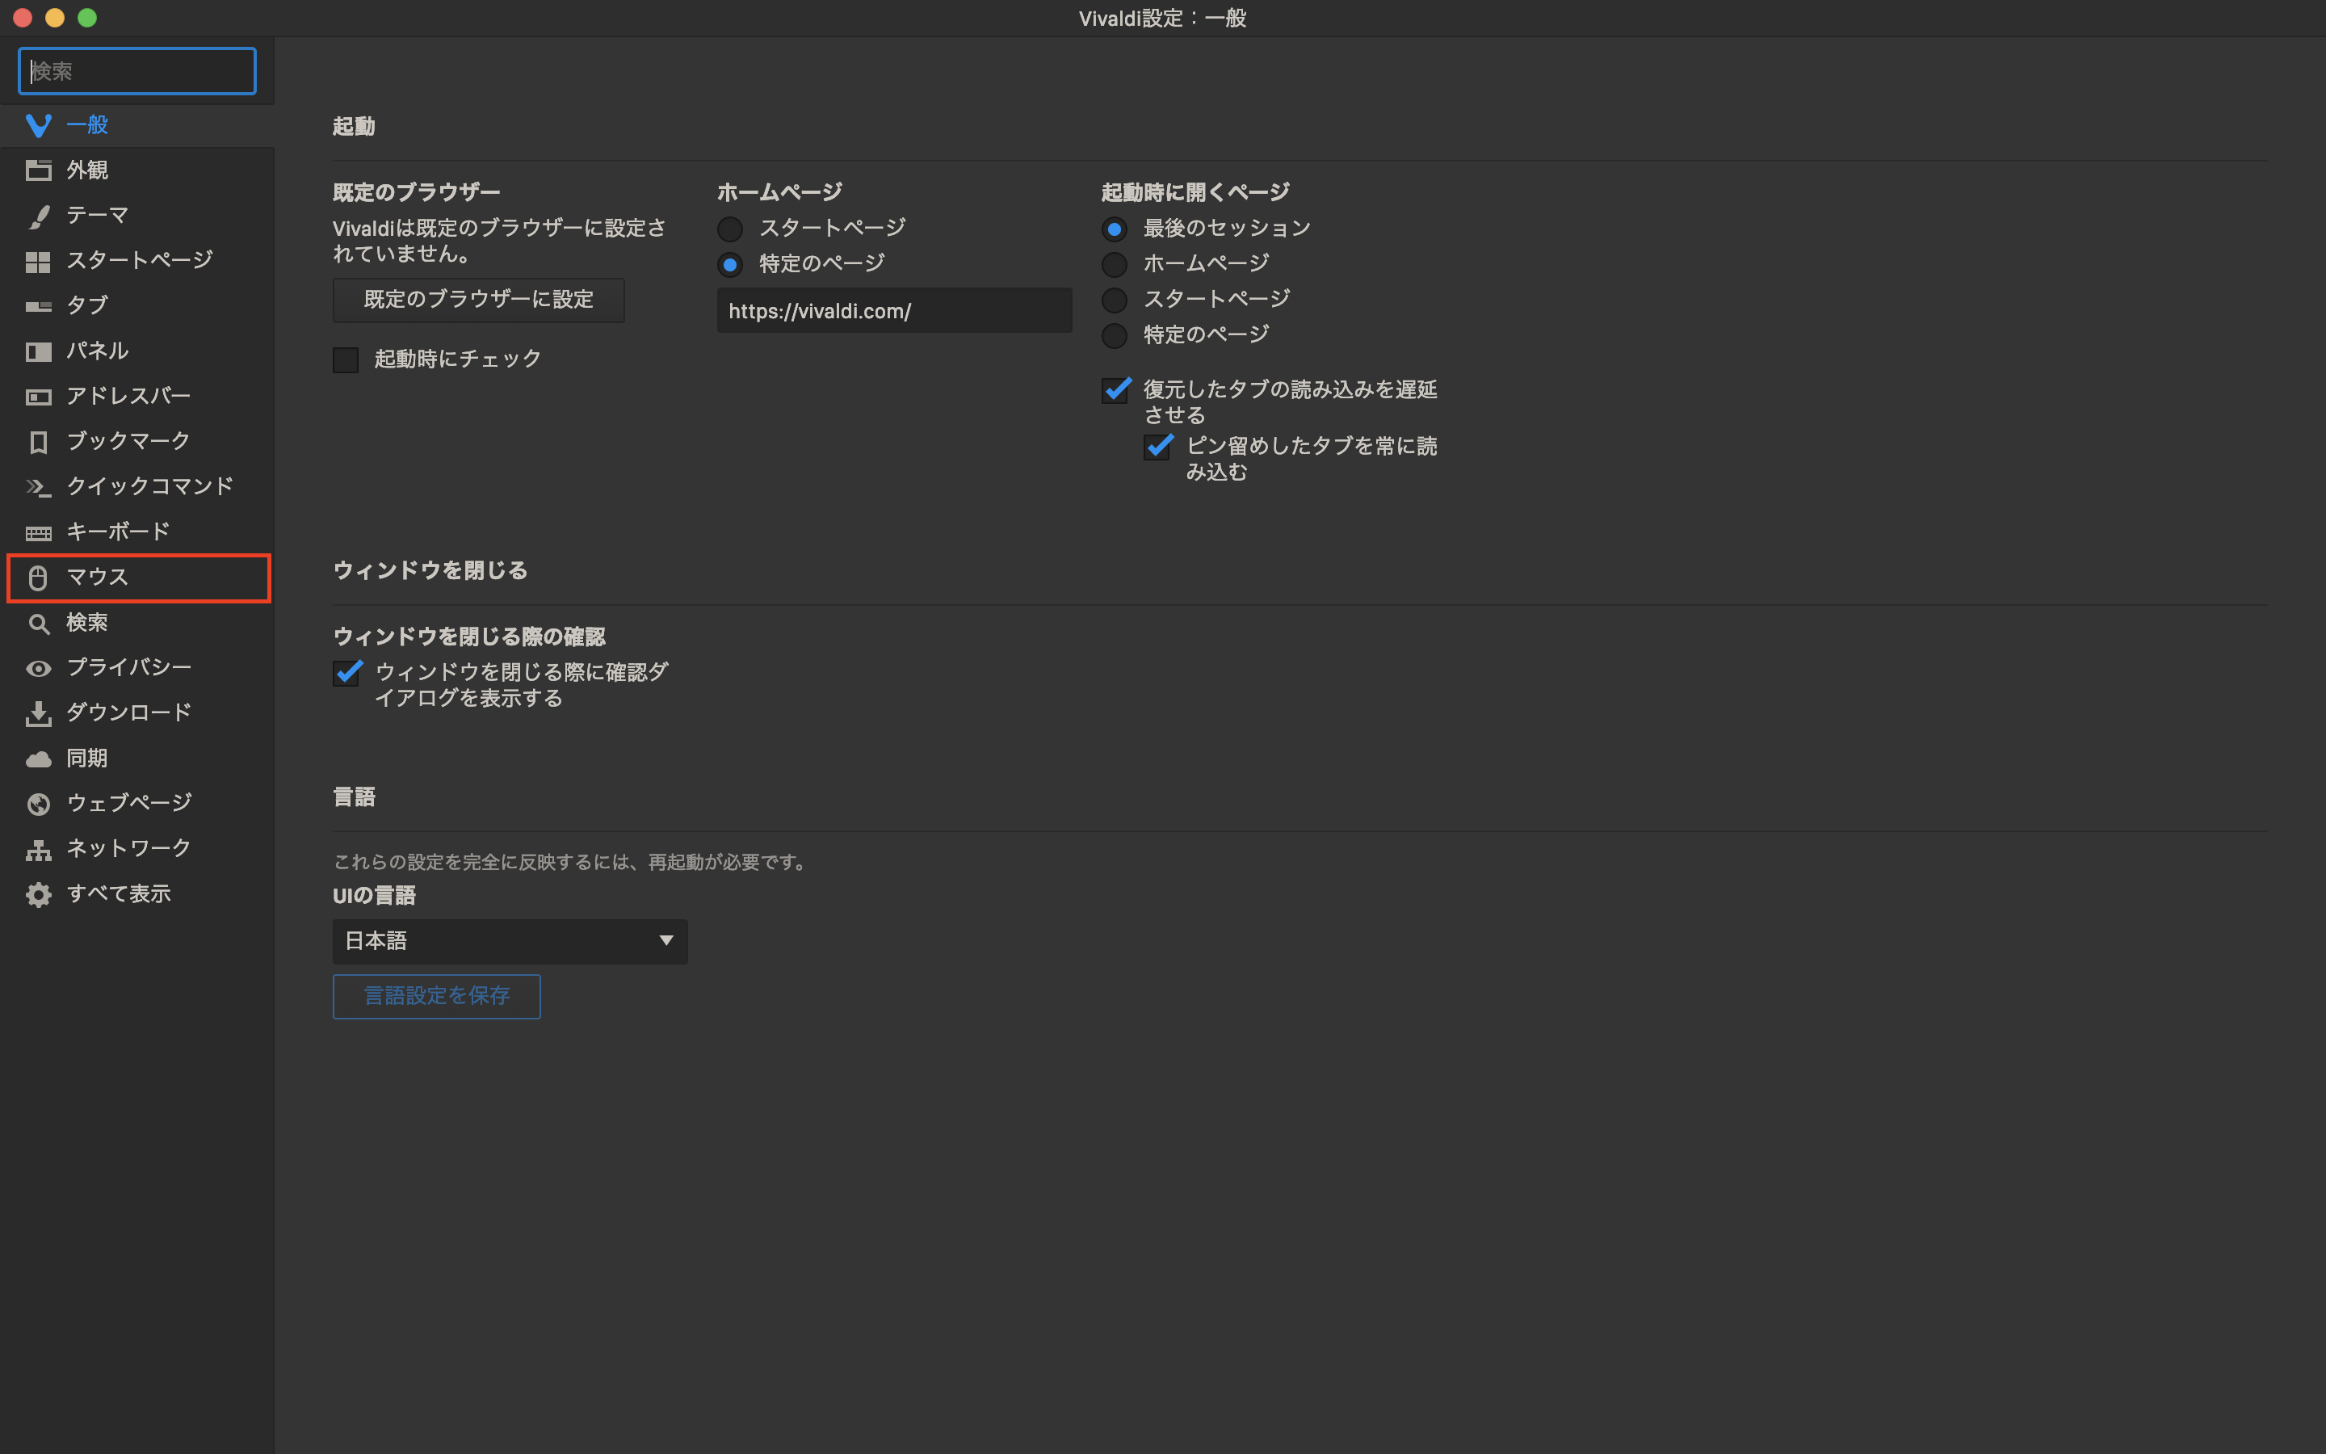Screen dimensions: 2326x1454
Task: Click the プライバシー eye icon
Action: (39, 667)
